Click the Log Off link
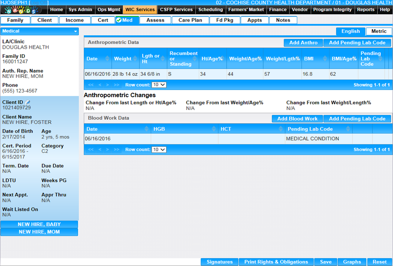Image resolution: width=393 pixels, height=266 pixels. [39, 3]
